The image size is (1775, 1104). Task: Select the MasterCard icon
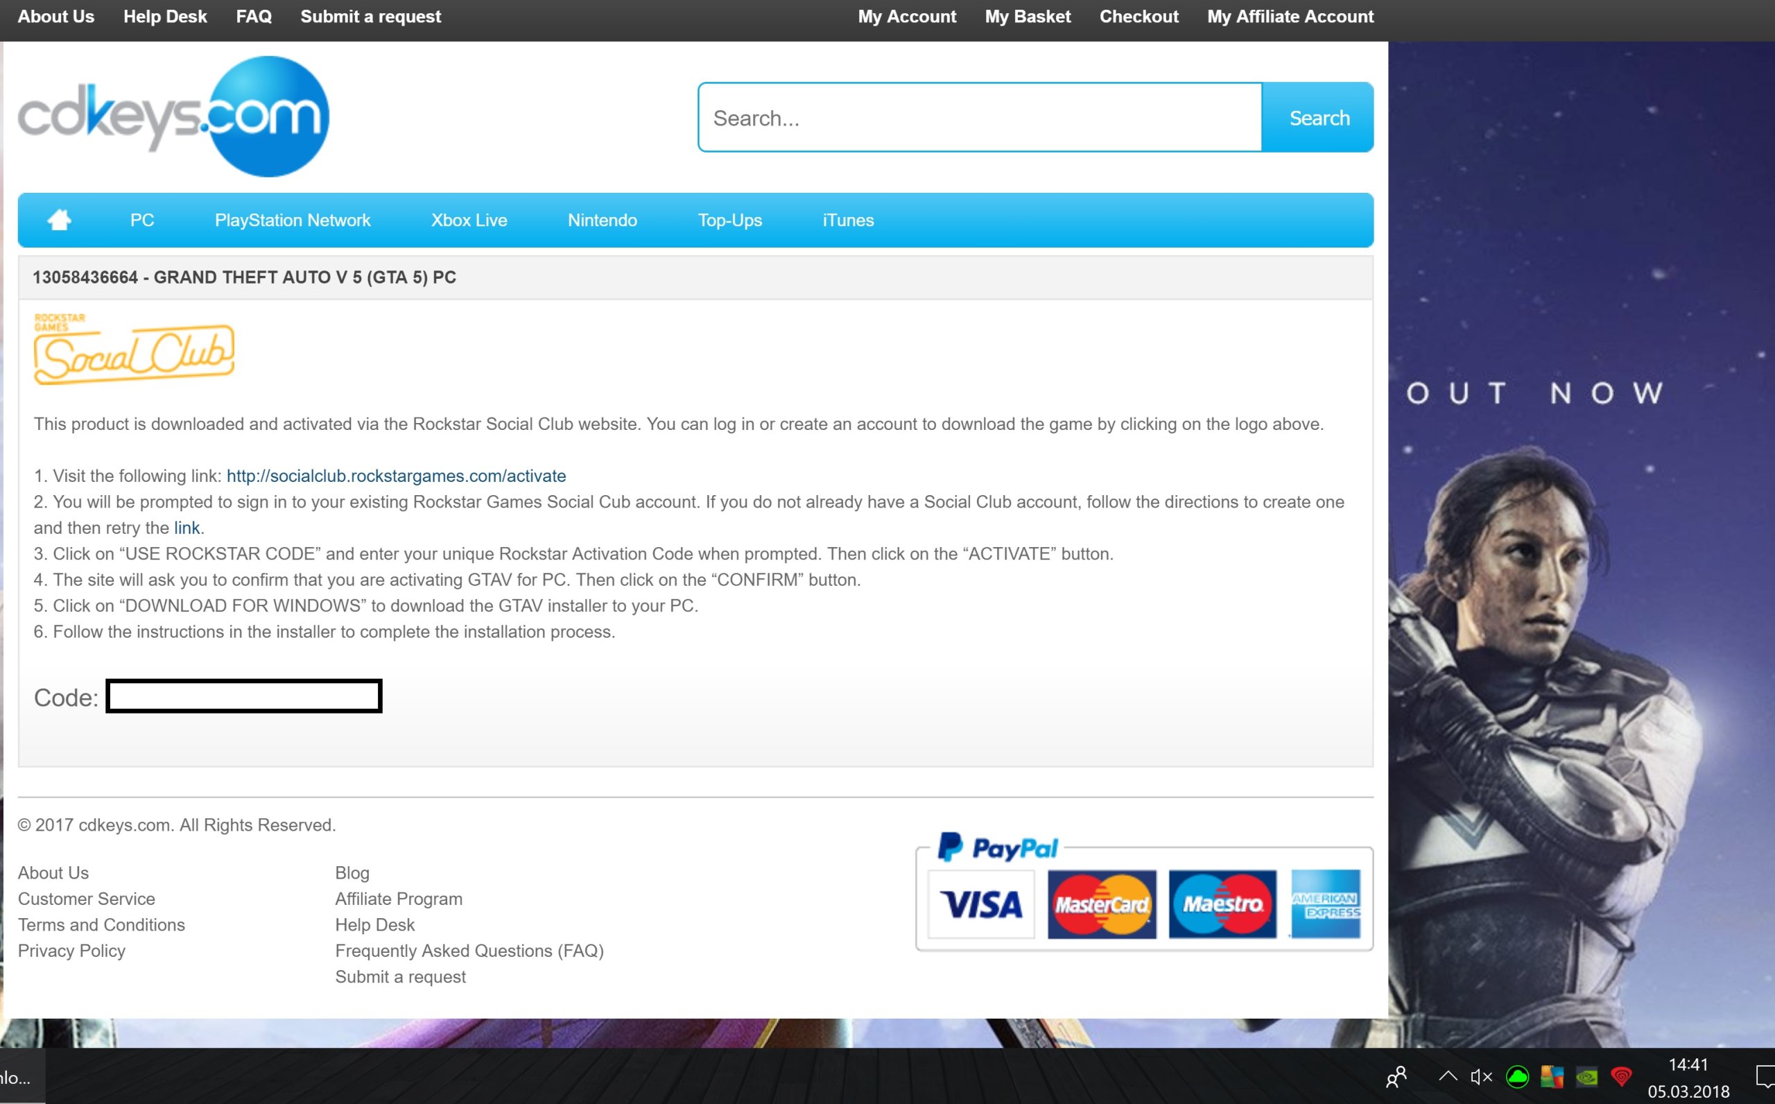coord(1102,905)
